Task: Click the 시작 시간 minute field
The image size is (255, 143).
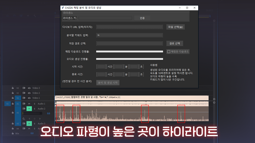Action: [119, 67]
